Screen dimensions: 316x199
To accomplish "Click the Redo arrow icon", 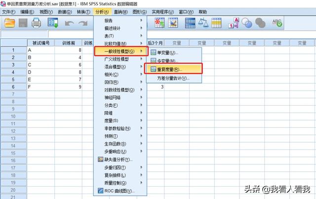I will tap(82, 23).
